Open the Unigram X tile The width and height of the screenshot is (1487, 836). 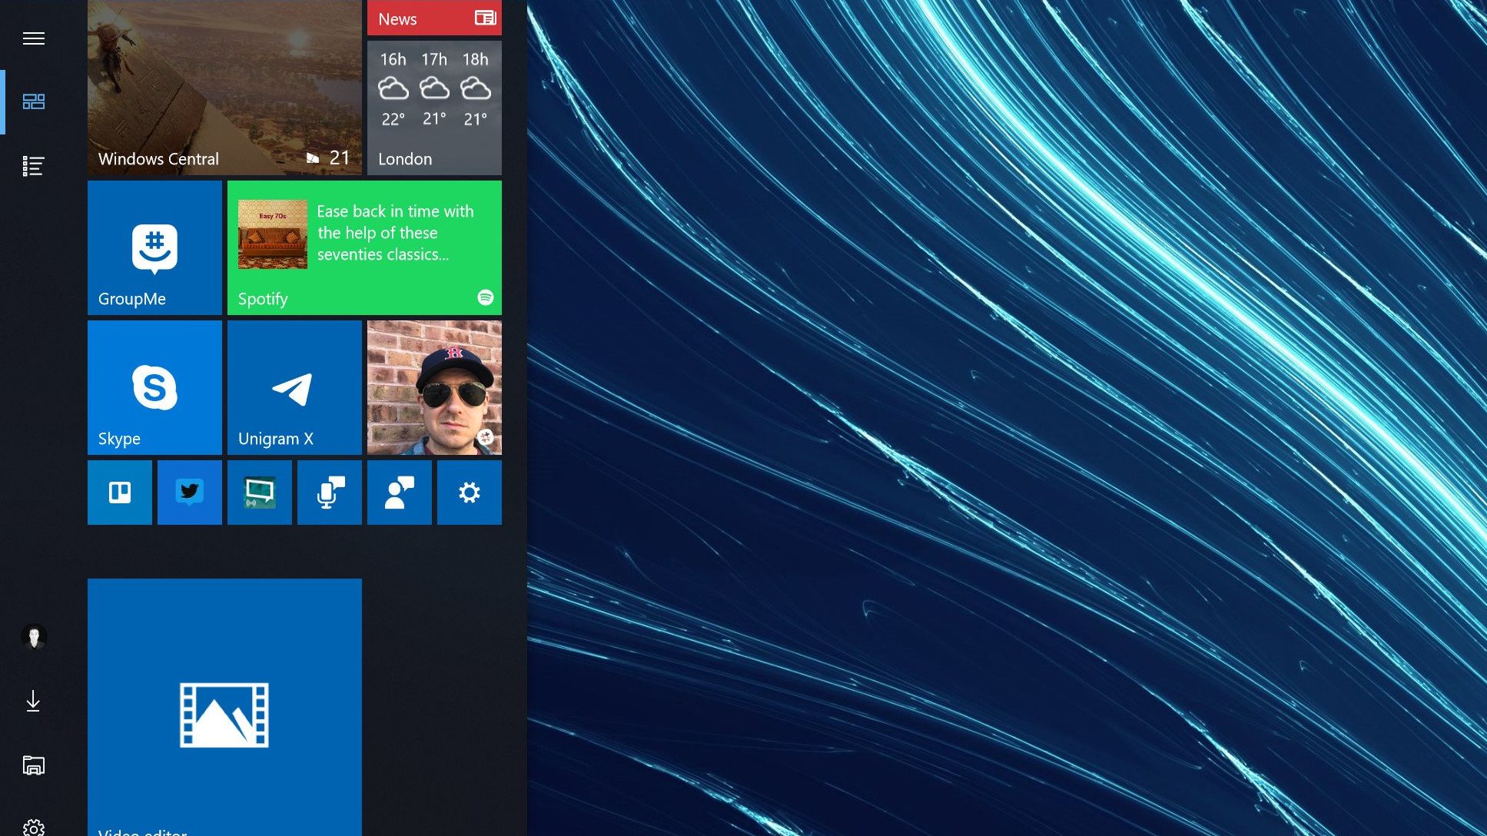294,387
